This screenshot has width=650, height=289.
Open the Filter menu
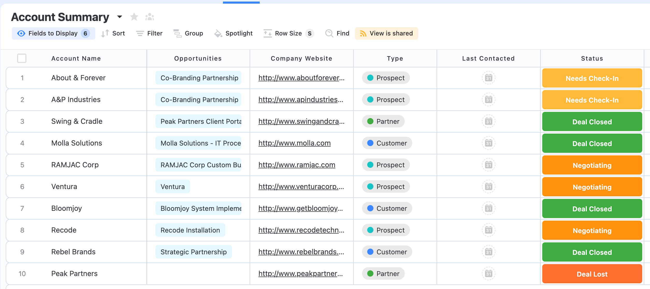point(149,33)
